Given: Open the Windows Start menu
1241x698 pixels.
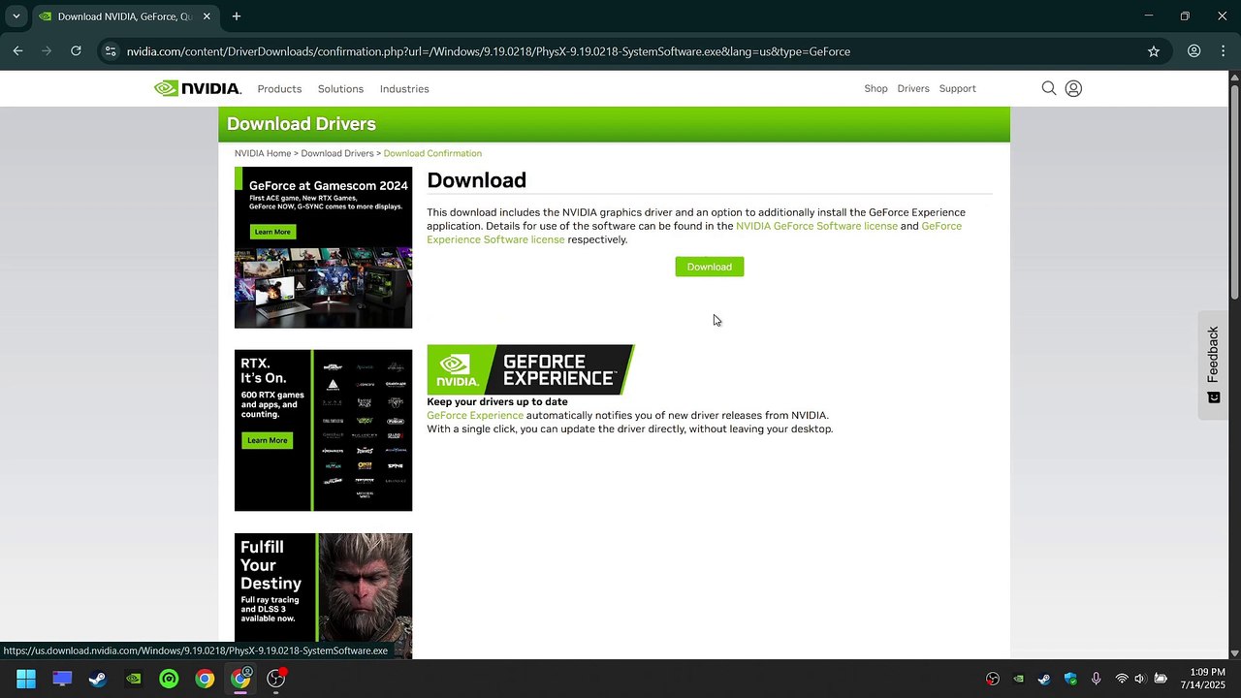Looking at the screenshot, I should (26, 679).
